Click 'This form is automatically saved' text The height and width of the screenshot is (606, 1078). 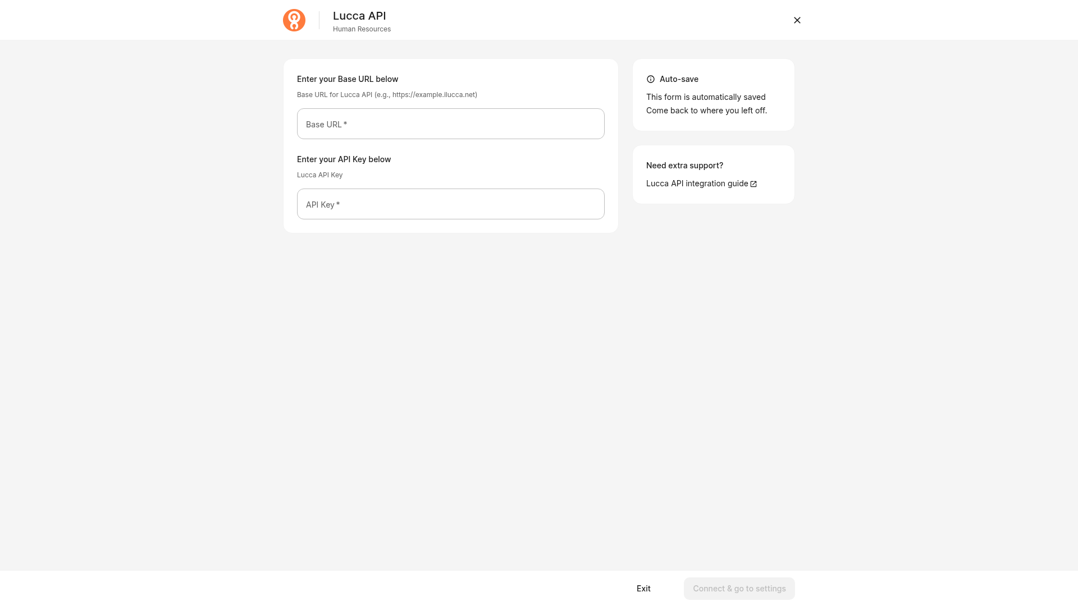tap(706, 97)
